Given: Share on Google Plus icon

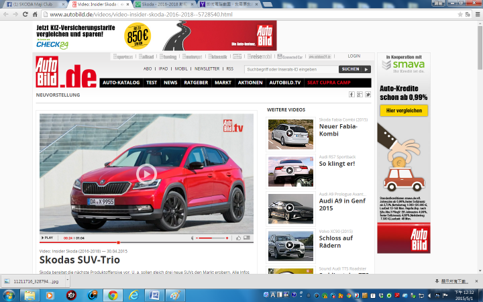Looking at the screenshot, I should [x=360, y=95].
